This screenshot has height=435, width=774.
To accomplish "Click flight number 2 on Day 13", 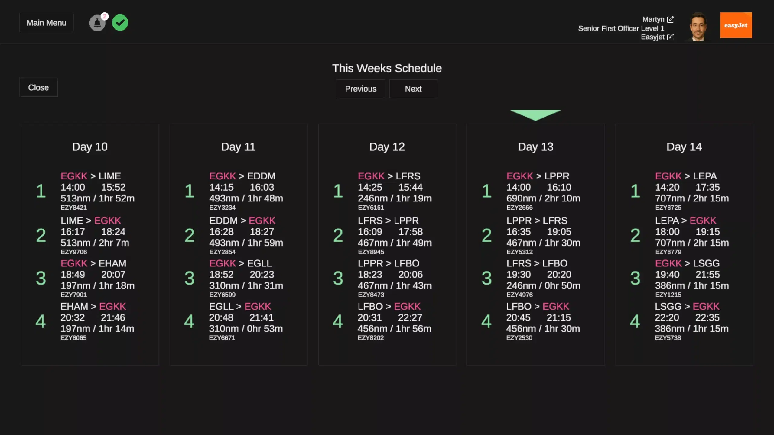I will click(486, 235).
